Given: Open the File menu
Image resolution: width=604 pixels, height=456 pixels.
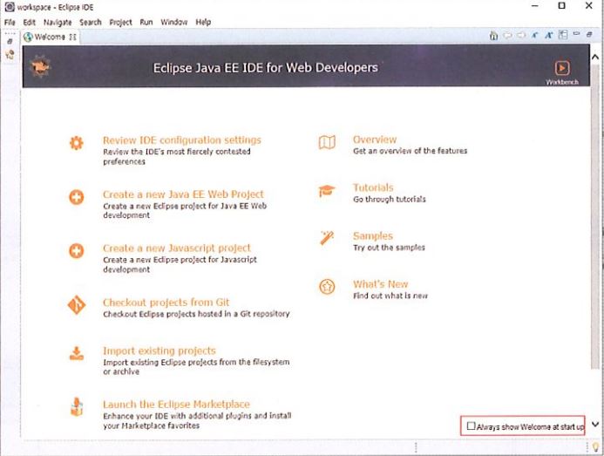Looking at the screenshot, I should 10,23.
